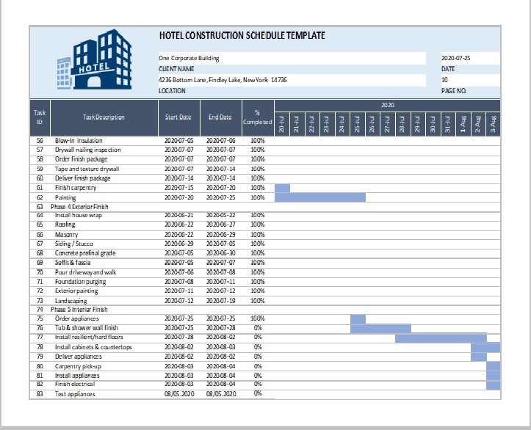Click the 'Task Description' column header

coord(104,117)
